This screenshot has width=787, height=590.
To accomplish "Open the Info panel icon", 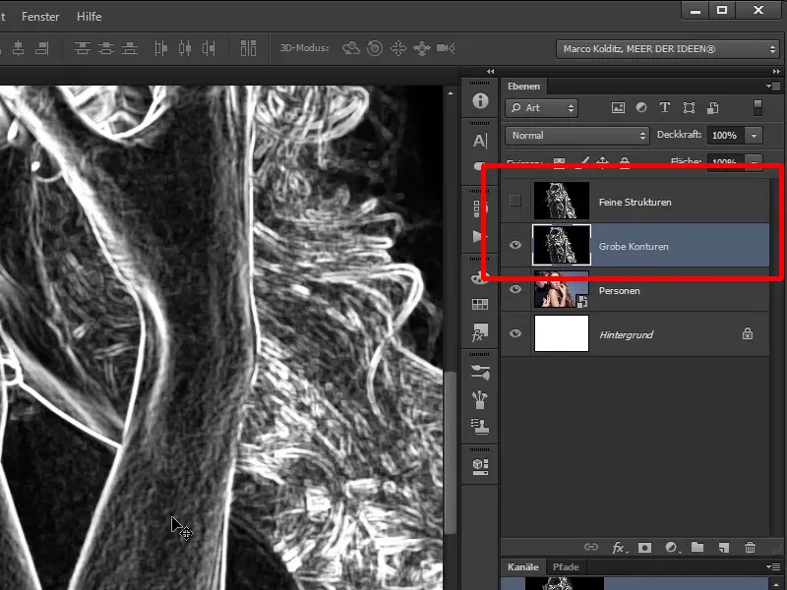I will [x=480, y=101].
